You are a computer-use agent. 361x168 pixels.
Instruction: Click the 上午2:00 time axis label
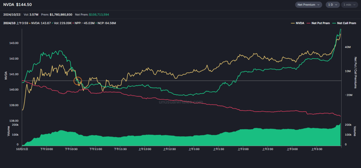[243, 149]
